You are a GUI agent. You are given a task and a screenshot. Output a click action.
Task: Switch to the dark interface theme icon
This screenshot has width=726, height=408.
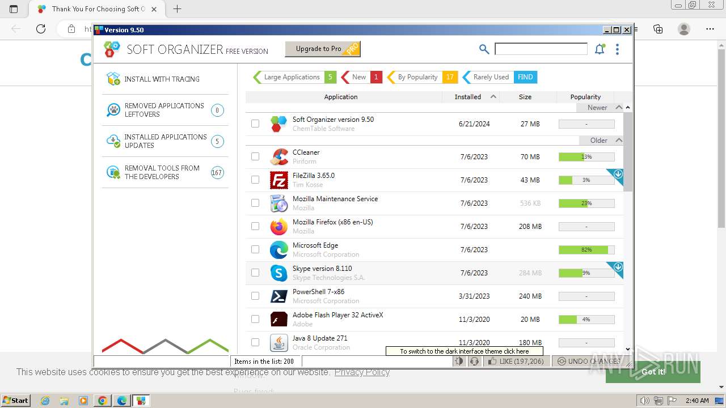pos(459,361)
